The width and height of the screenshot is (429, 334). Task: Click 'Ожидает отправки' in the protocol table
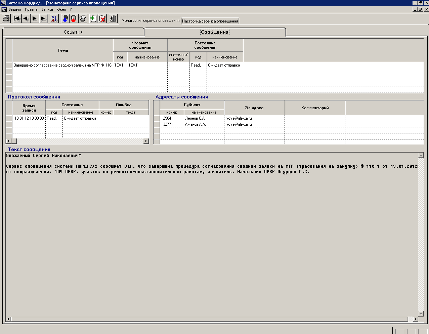(81, 118)
